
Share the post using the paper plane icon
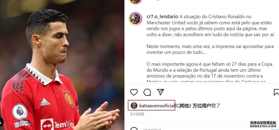coord(160,92)
